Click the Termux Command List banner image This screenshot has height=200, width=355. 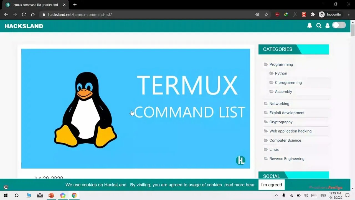136,109
